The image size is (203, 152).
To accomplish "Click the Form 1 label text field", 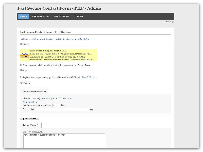I will [62, 109].
